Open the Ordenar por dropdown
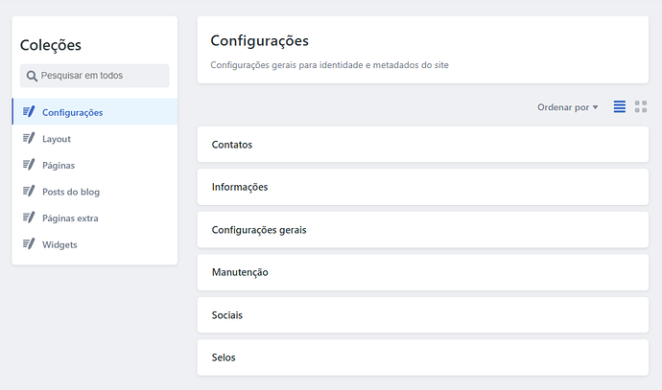662x390 pixels. pos(567,107)
